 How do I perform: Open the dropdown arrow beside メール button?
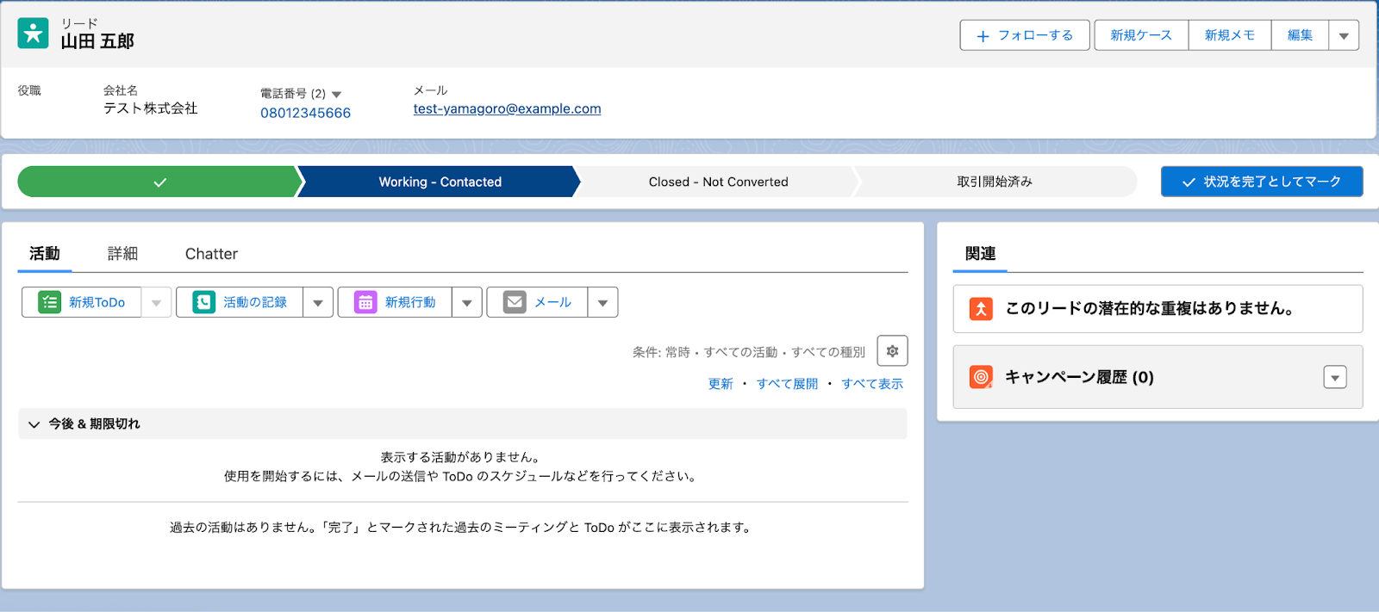click(602, 302)
